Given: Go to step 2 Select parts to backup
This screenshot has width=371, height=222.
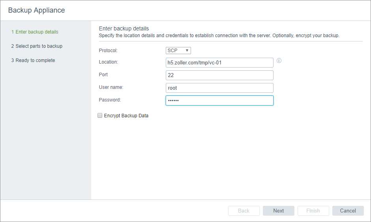Looking at the screenshot, I should [37, 46].
